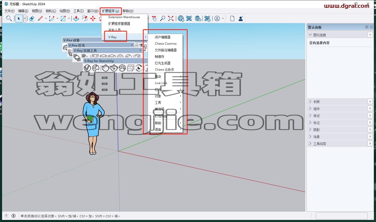Click the Zoom Extents tool
Image resolution: width=376 pixels, height=222 pixels.
click(x=171, y=18)
